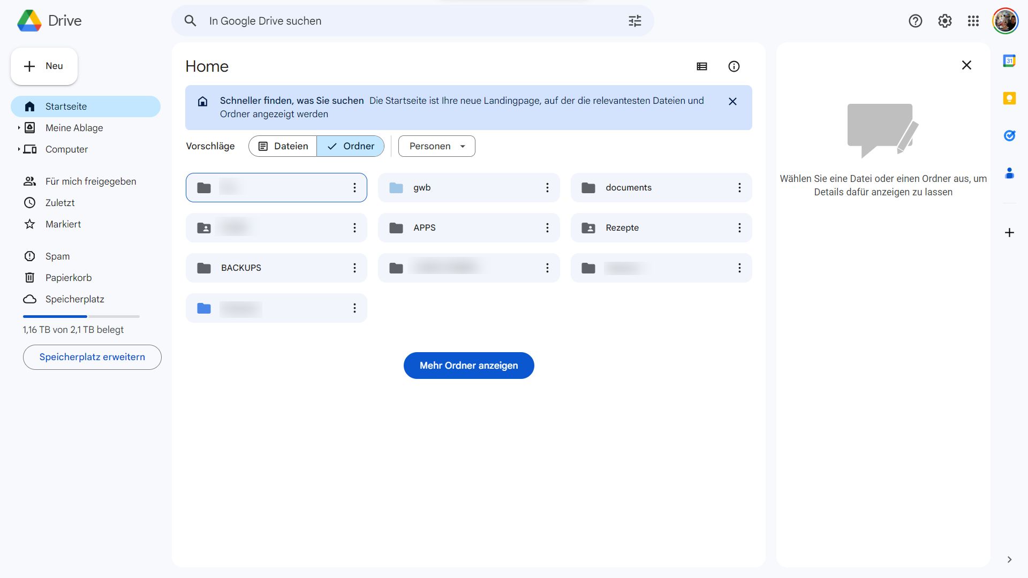1028x578 pixels.
Task: Expand the Meine Ablage tree
Action: point(19,128)
